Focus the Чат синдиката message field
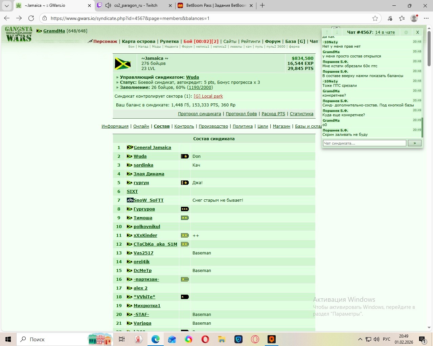 [365, 143]
